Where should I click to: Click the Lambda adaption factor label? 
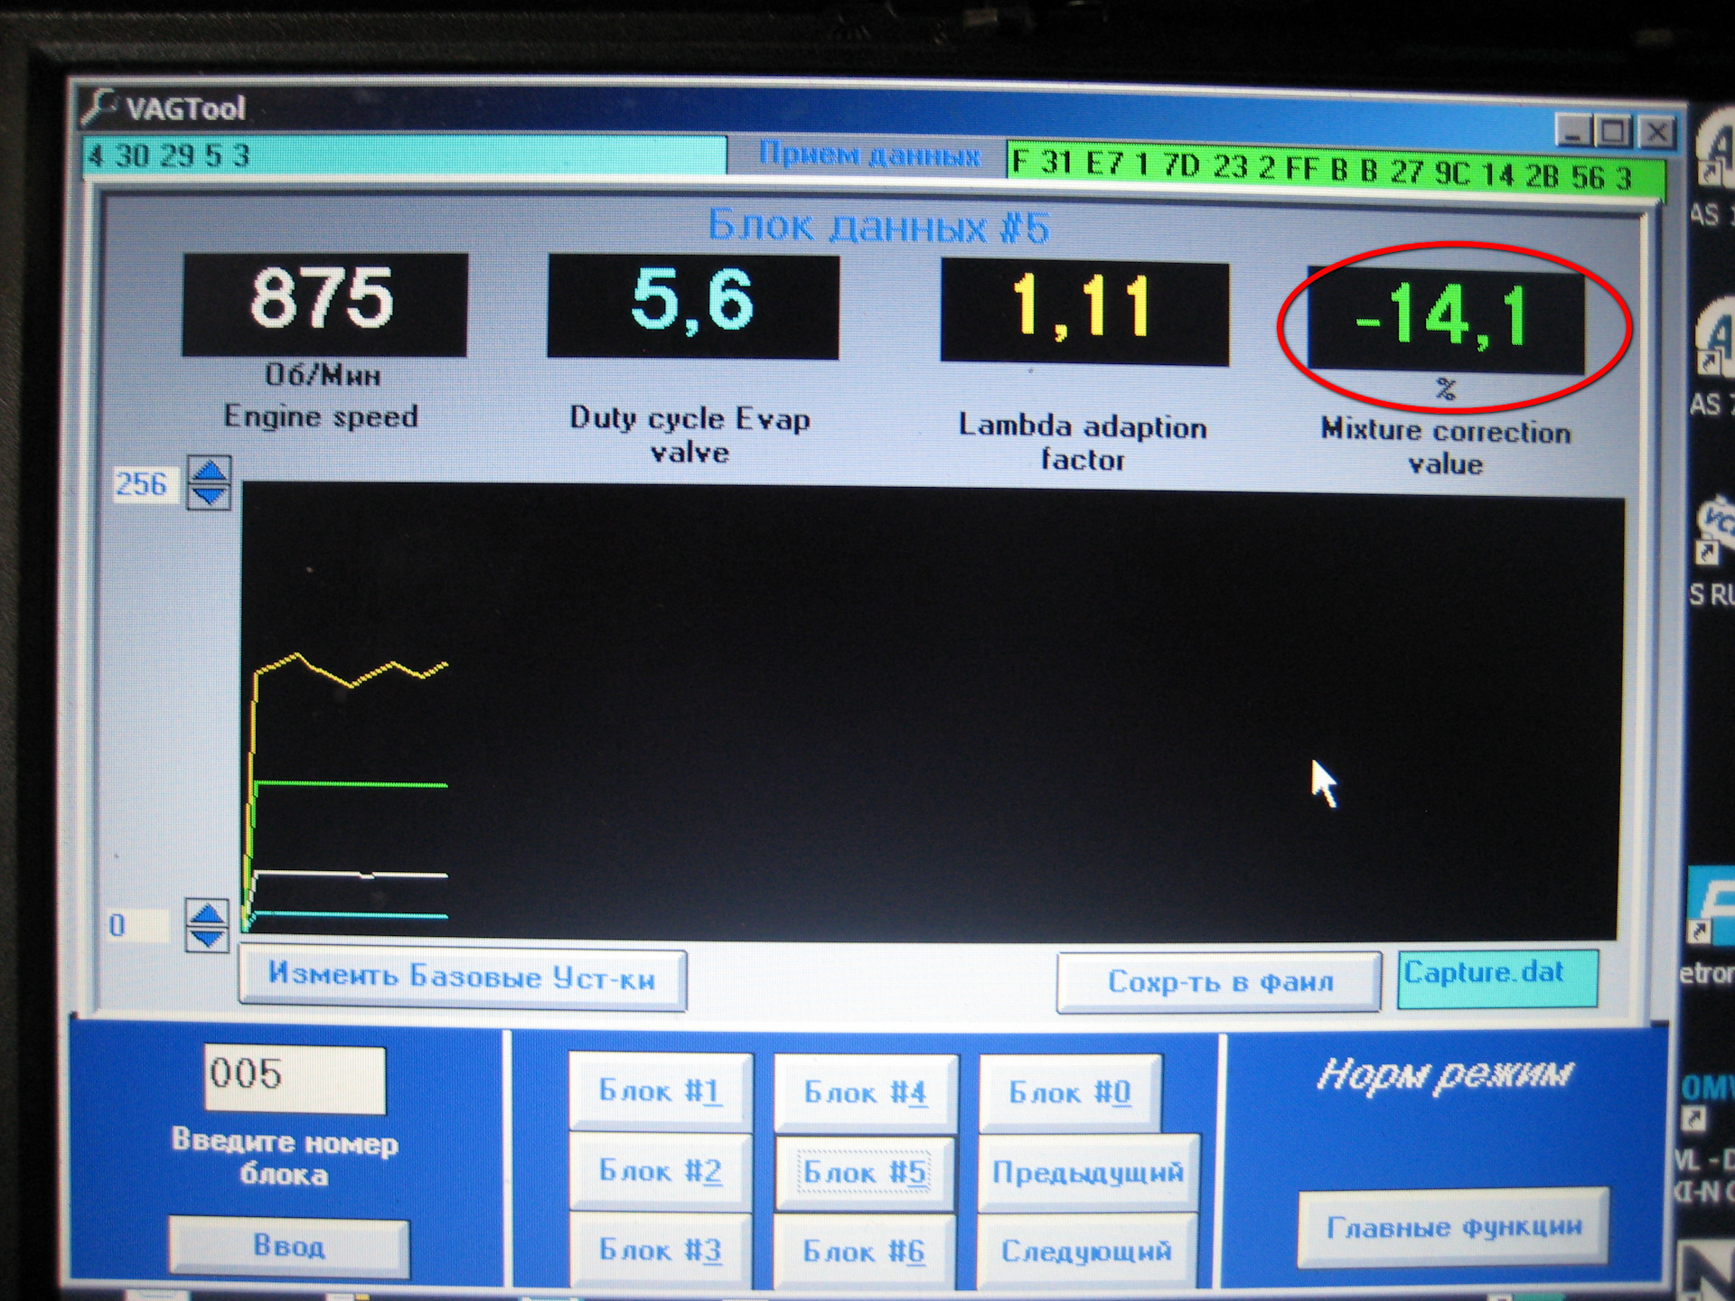pos(1083,443)
